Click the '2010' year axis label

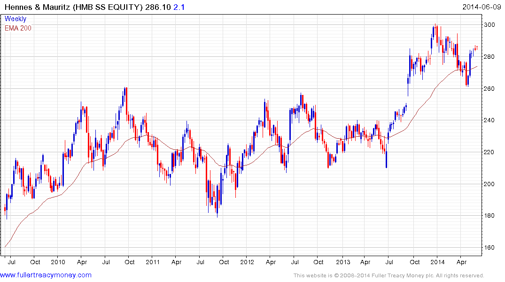coord(58,262)
